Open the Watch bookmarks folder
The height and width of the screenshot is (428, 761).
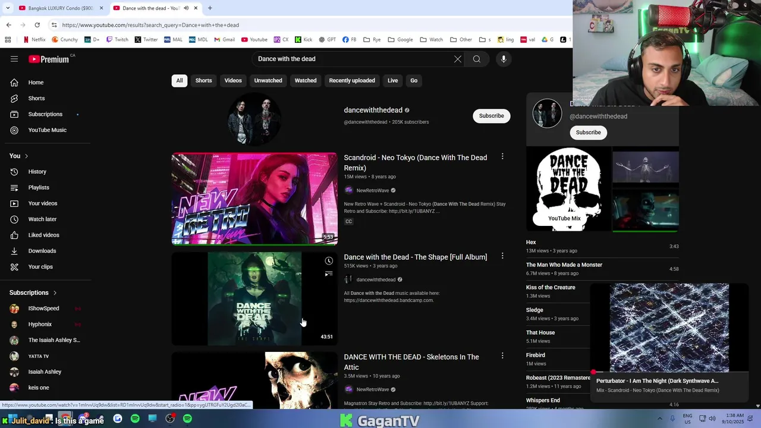432,40
